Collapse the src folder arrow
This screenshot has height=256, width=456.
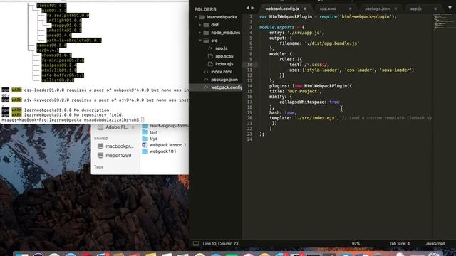point(200,41)
